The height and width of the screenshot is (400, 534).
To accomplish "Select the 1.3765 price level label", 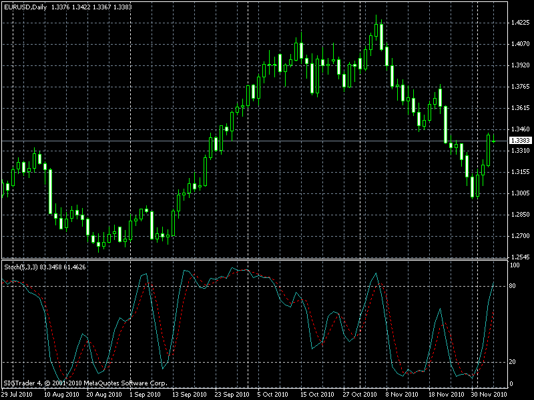I will point(521,87).
